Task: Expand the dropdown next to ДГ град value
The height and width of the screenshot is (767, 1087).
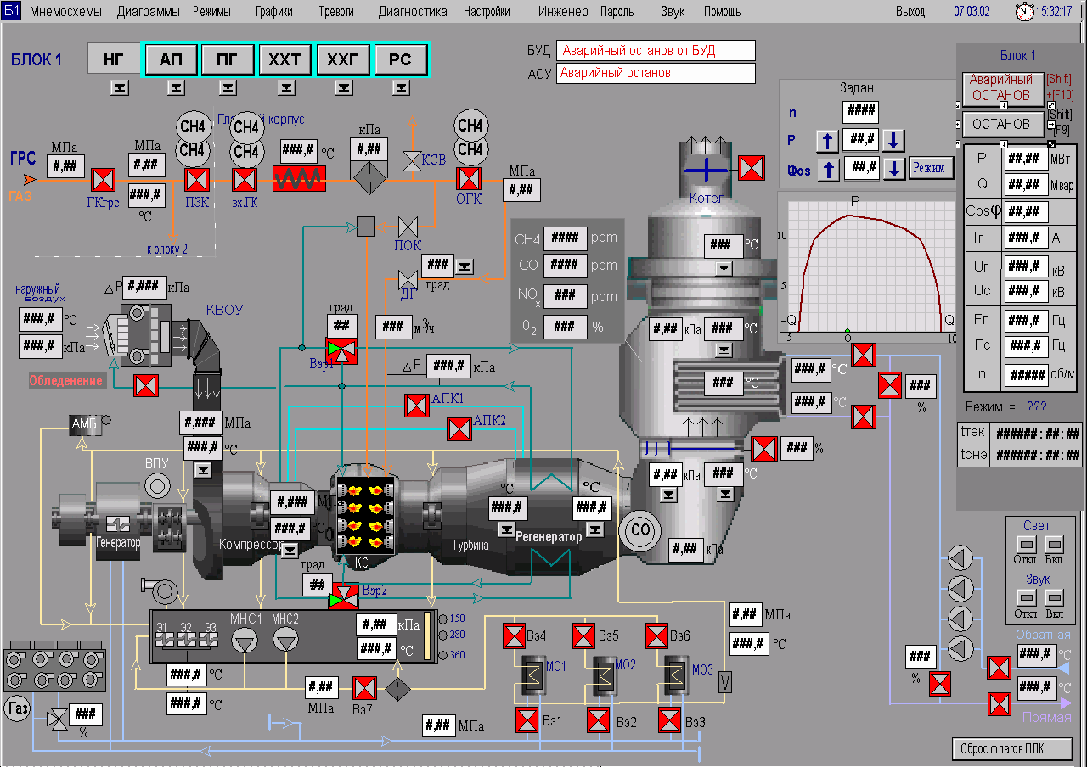Action: (x=465, y=266)
